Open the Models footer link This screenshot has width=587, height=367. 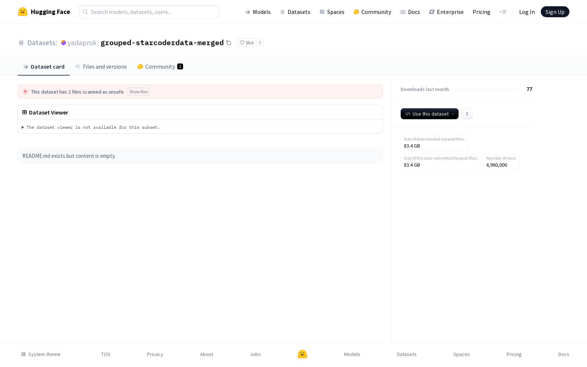pyautogui.click(x=352, y=354)
